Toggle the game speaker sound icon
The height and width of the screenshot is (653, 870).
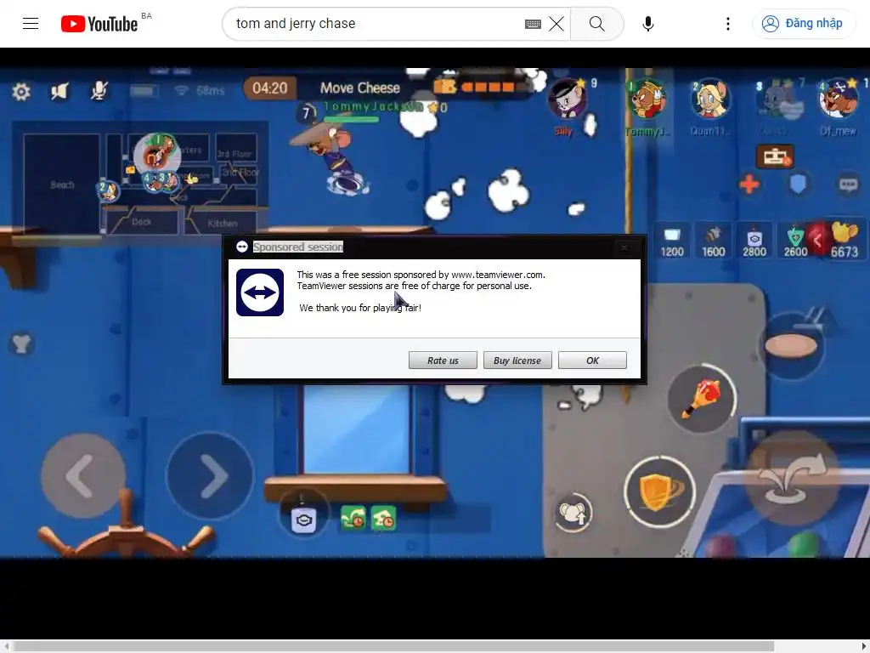pyautogui.click(x=59, y=91)
